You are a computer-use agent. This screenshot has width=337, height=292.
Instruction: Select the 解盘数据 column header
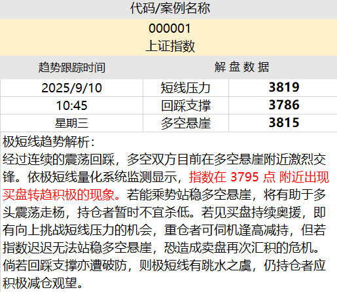point(241,67)
